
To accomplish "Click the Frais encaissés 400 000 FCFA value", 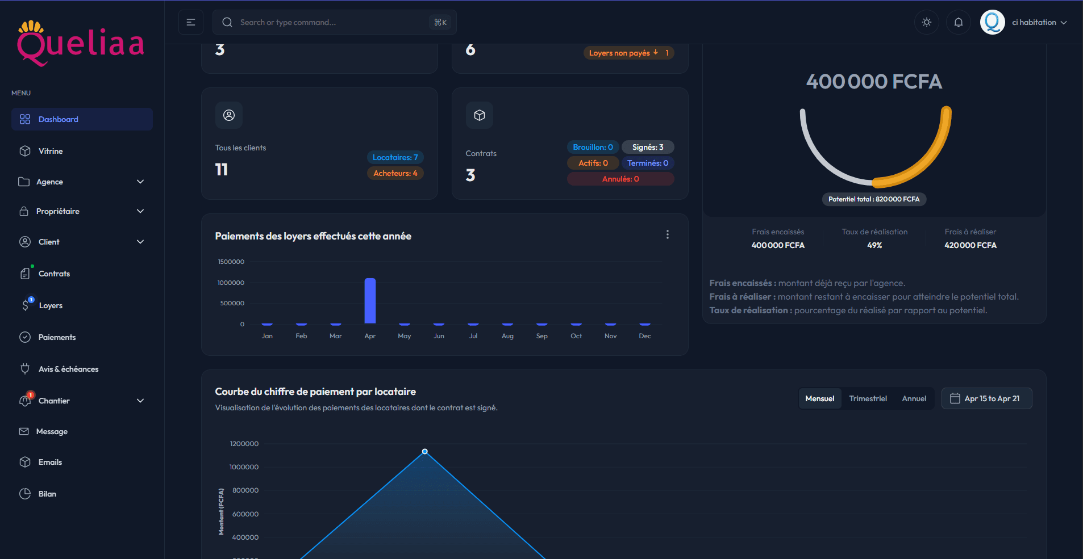I will point(778,245).
